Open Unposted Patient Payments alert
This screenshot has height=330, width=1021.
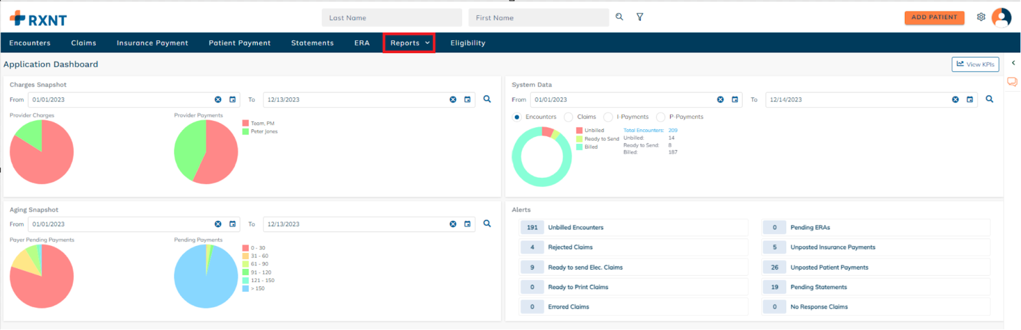click(x=876, y=268)
